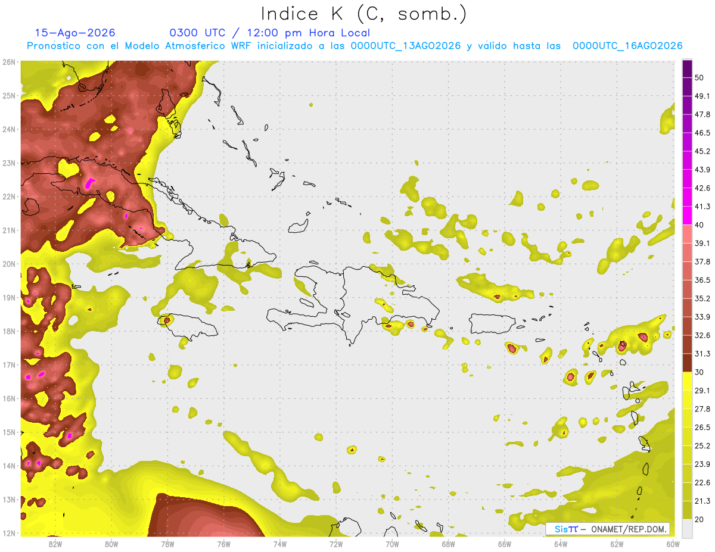Click the "45.2" color scale value
Screen dimensions: 715x552
tap(702, 151)
